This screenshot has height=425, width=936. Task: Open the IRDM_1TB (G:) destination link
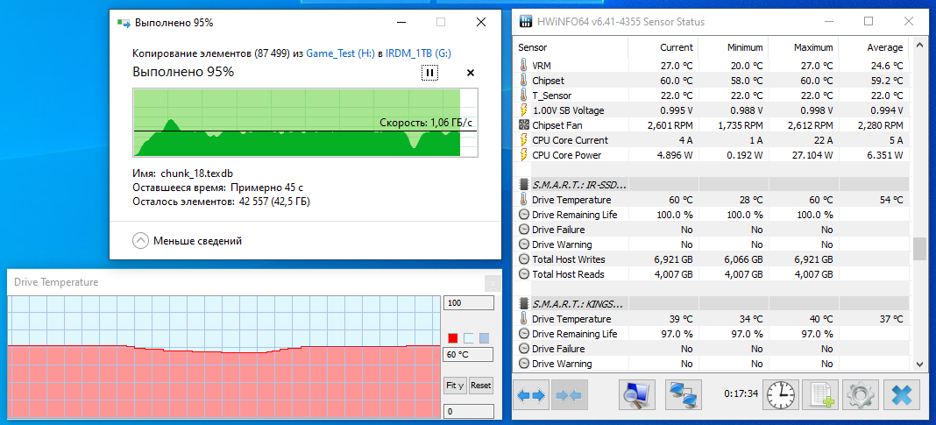coord(418,53)
